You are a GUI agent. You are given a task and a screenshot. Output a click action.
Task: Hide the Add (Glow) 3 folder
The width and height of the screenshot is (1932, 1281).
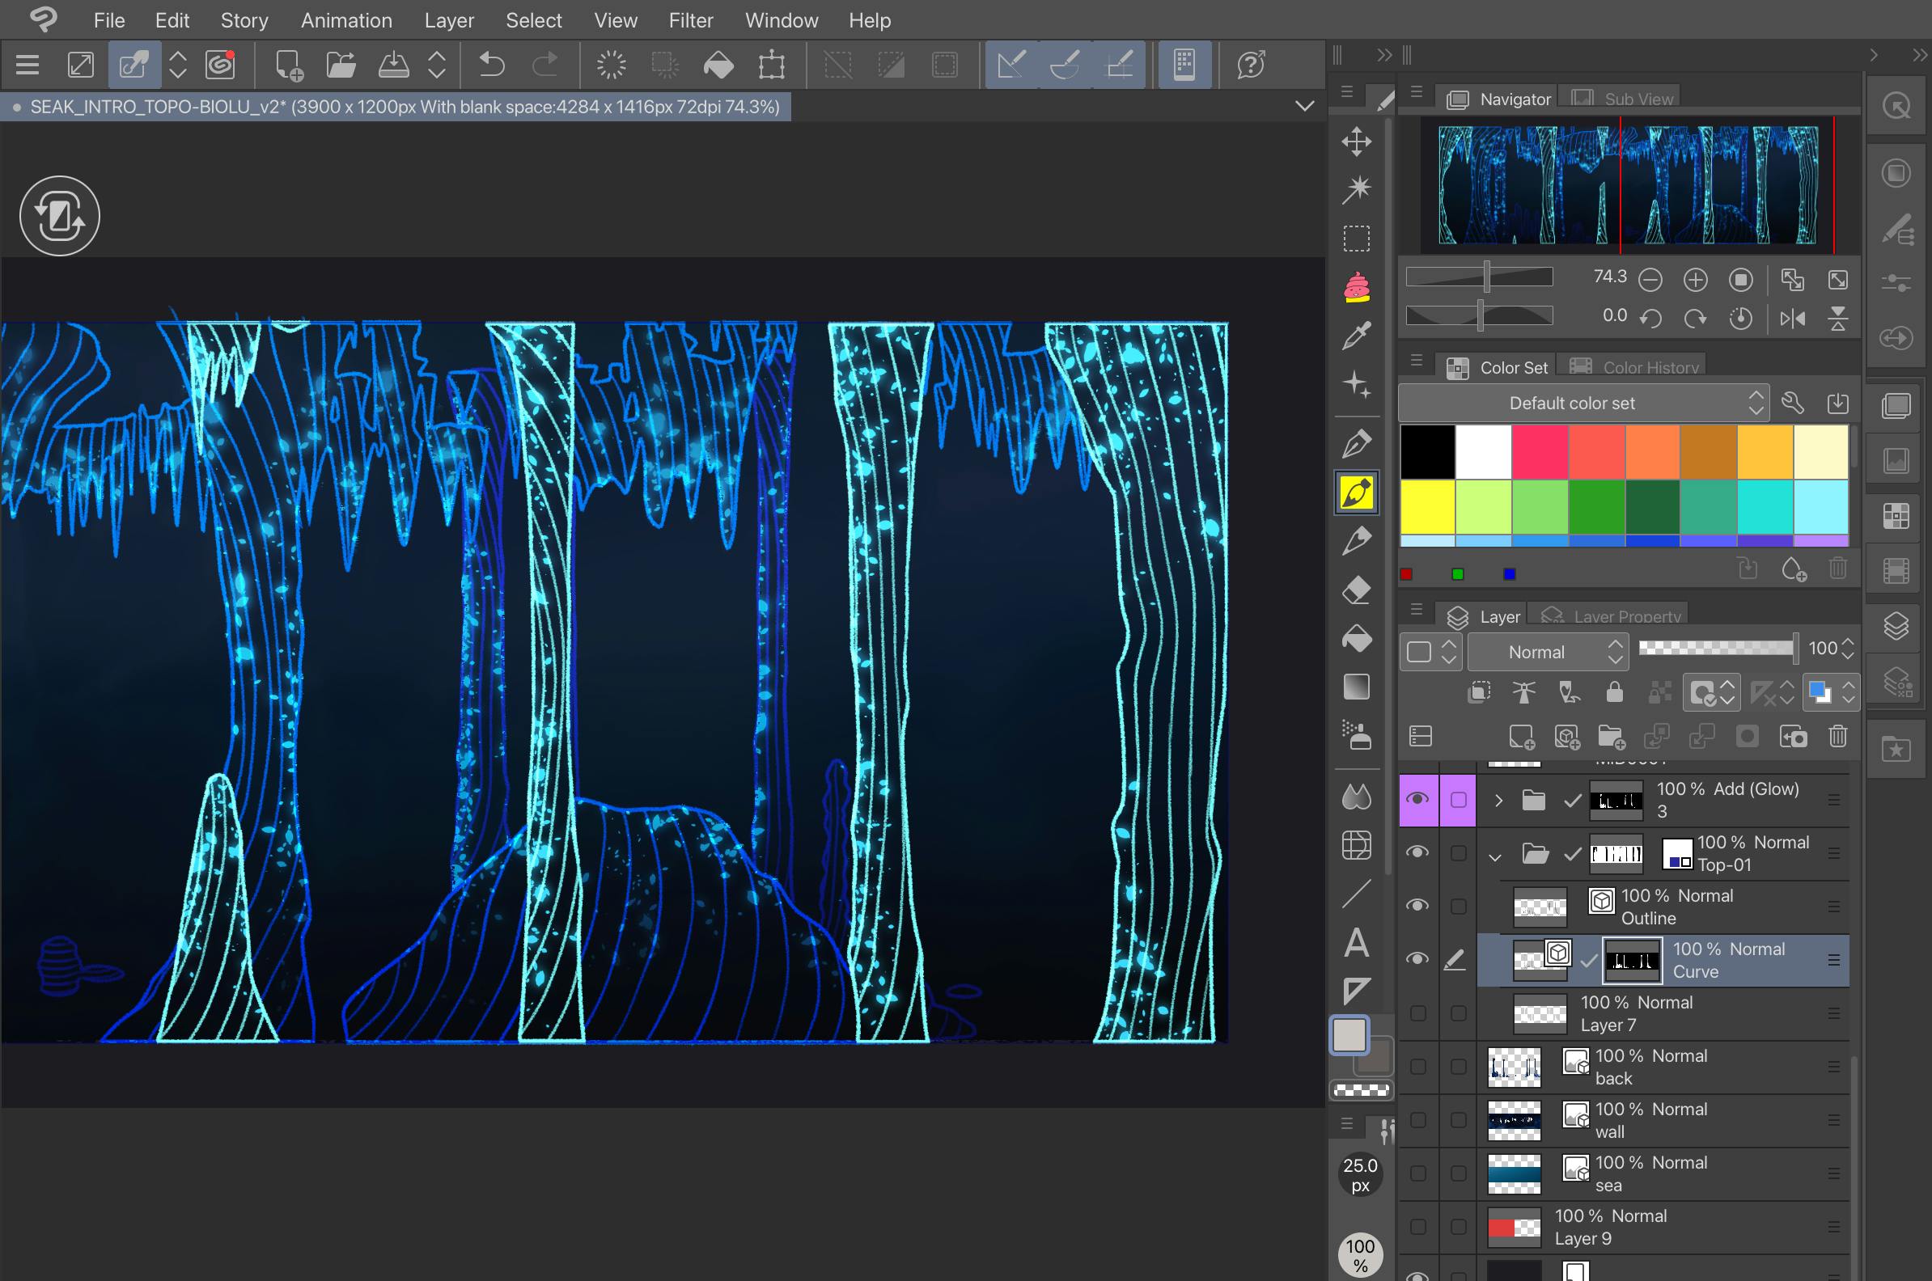click(x=1418, y=799)
